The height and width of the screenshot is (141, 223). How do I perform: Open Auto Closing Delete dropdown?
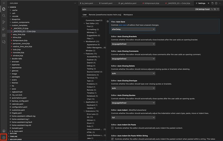pos(133,73)
